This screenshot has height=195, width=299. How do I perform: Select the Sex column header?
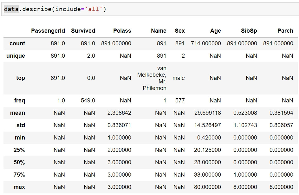click(x=180, y=31)
